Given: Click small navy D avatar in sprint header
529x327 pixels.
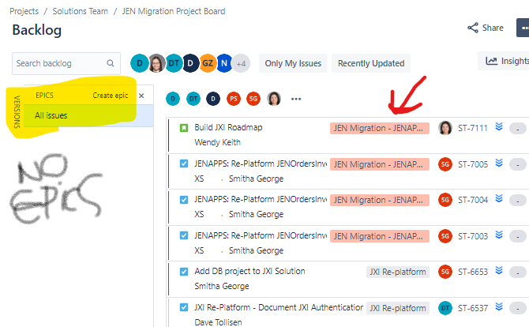Looking at the screenshot, I should [213, 99].
